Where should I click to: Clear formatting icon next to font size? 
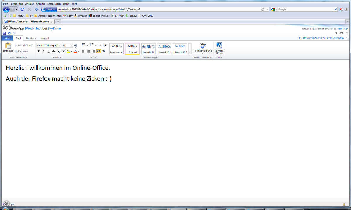(75, 45)
